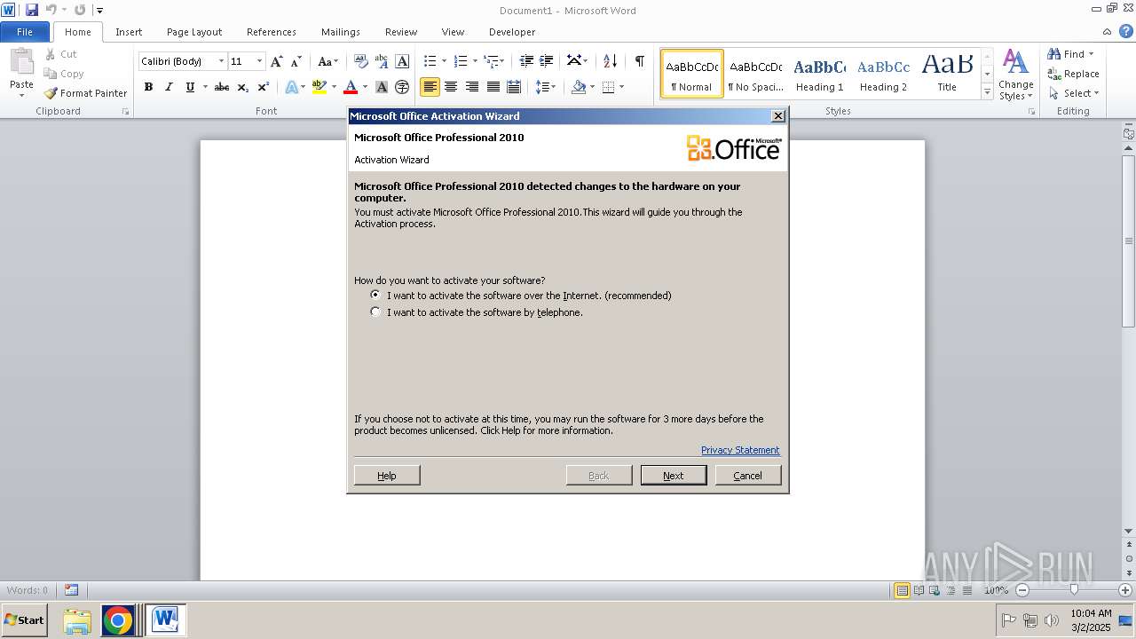Switch to the Insert tab

pyautogui.click(x=129, y=32)
